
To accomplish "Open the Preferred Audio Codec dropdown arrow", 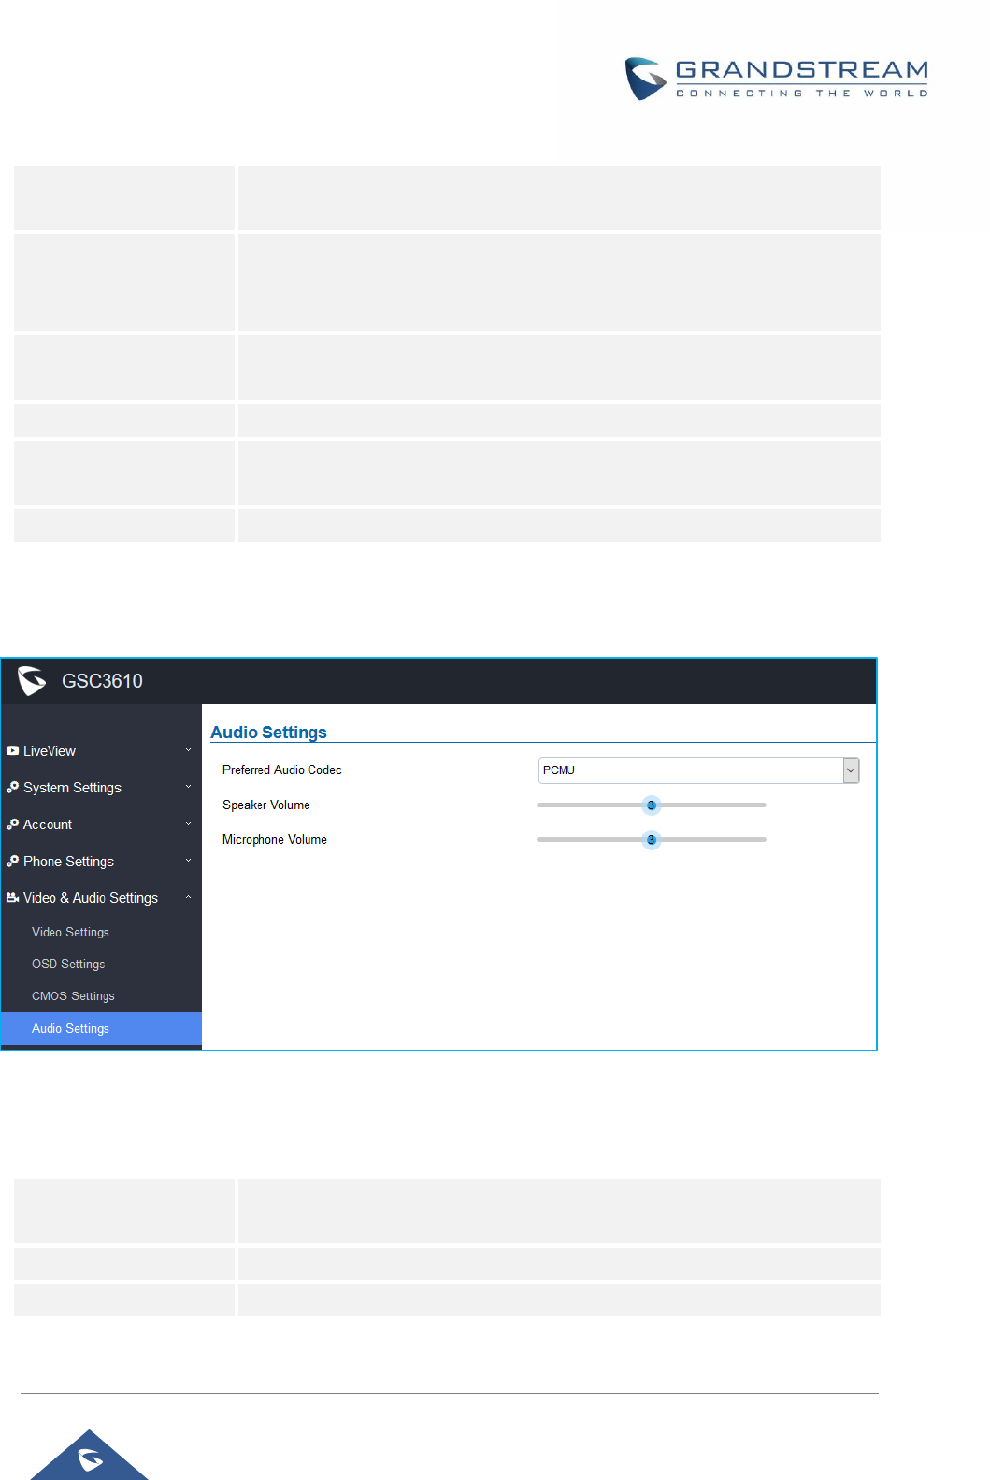I will (851, 770).
